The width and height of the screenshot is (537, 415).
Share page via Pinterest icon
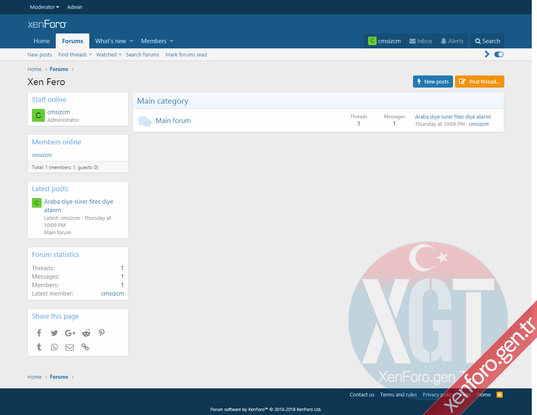point(101,333)
